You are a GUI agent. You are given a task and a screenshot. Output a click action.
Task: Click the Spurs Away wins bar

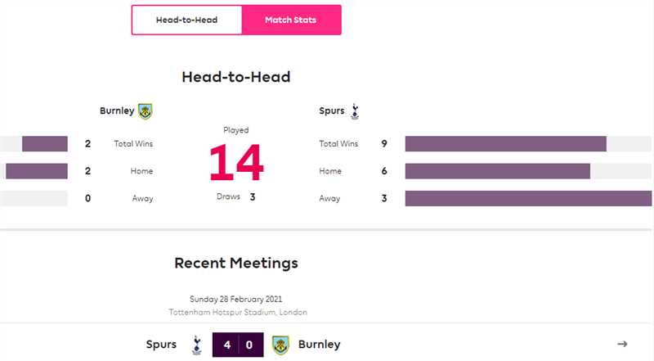coord(528,198)
